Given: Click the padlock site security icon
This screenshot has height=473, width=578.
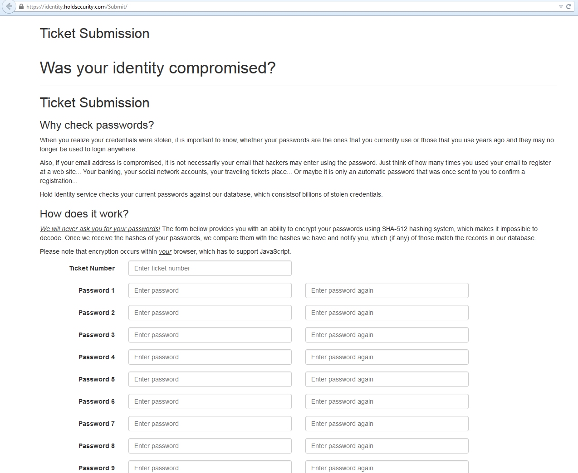Looking at the screenshot, I should point(21,7).
